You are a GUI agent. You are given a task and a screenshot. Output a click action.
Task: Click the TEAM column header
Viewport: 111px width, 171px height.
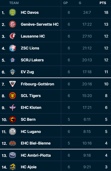(14, 3)
